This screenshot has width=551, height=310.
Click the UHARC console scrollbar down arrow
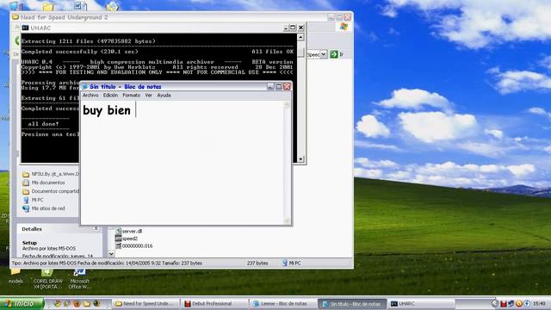tap(300, 159)
